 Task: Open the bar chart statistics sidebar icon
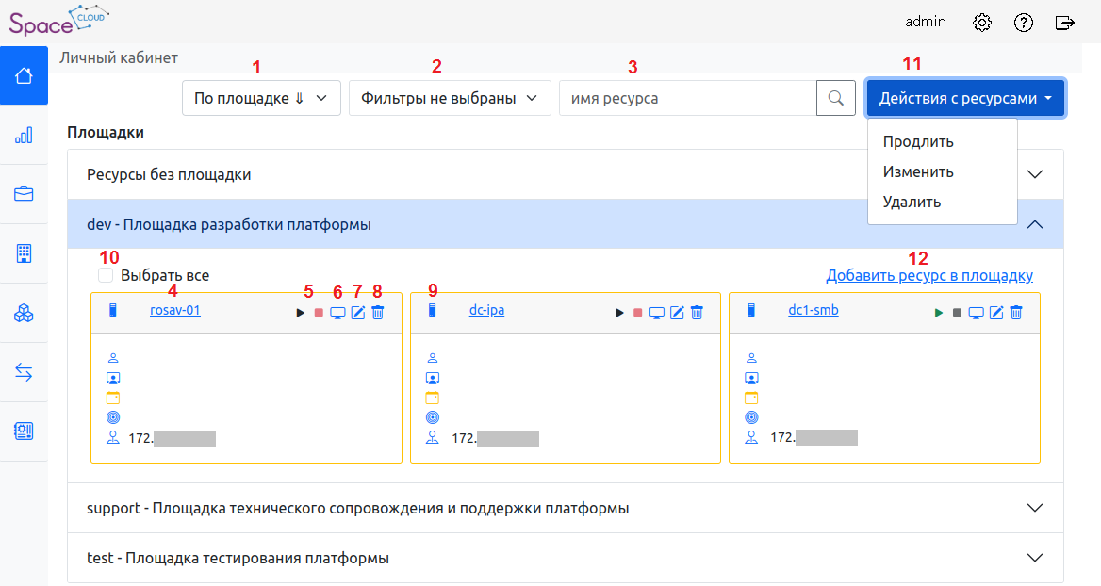click(24, 135)
